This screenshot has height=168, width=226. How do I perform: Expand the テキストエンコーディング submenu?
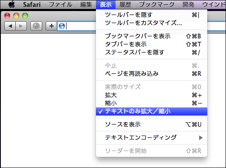(152, 138)
